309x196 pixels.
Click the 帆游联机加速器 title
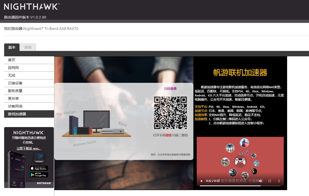tap(240, 73)
